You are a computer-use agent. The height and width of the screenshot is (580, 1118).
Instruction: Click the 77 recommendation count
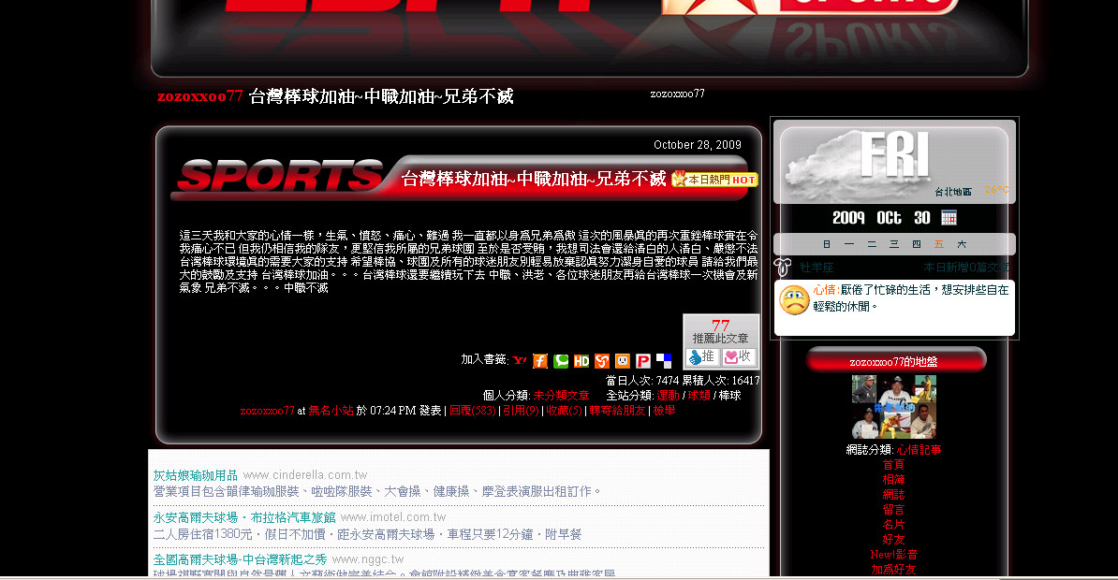[720, 325]
